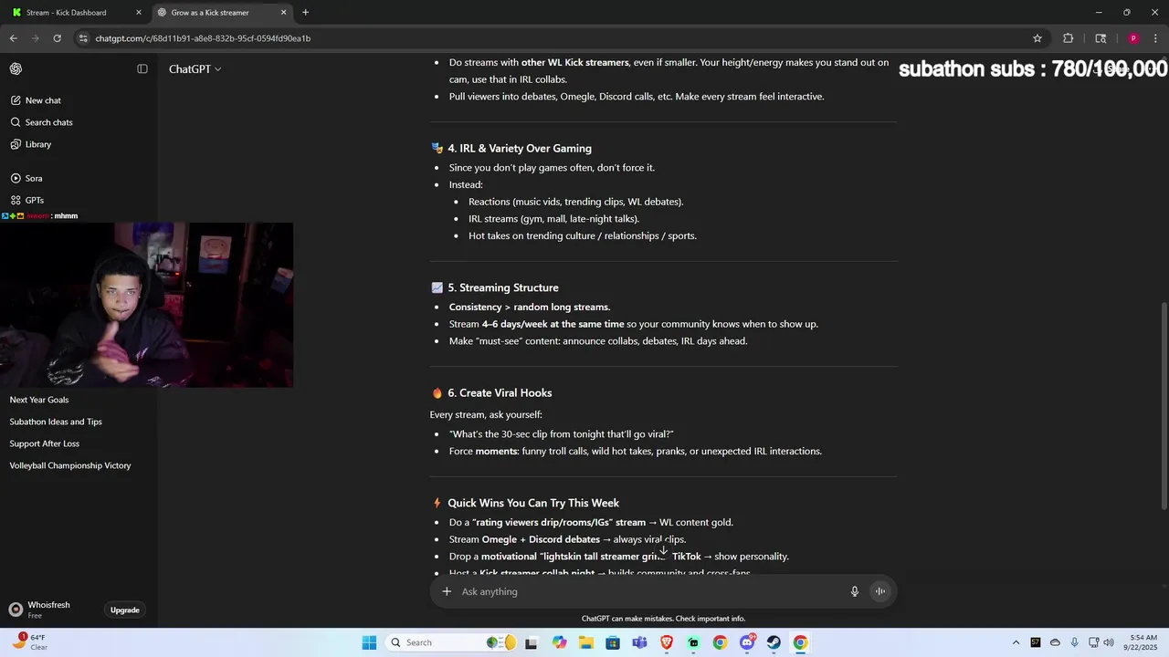
Task: Open the 'Volleyball Championship Victory' chat
Action: click(x=70, y=465)
